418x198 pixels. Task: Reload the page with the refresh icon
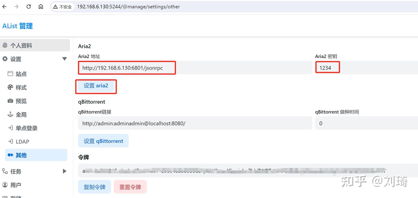[x=28, y=6]
